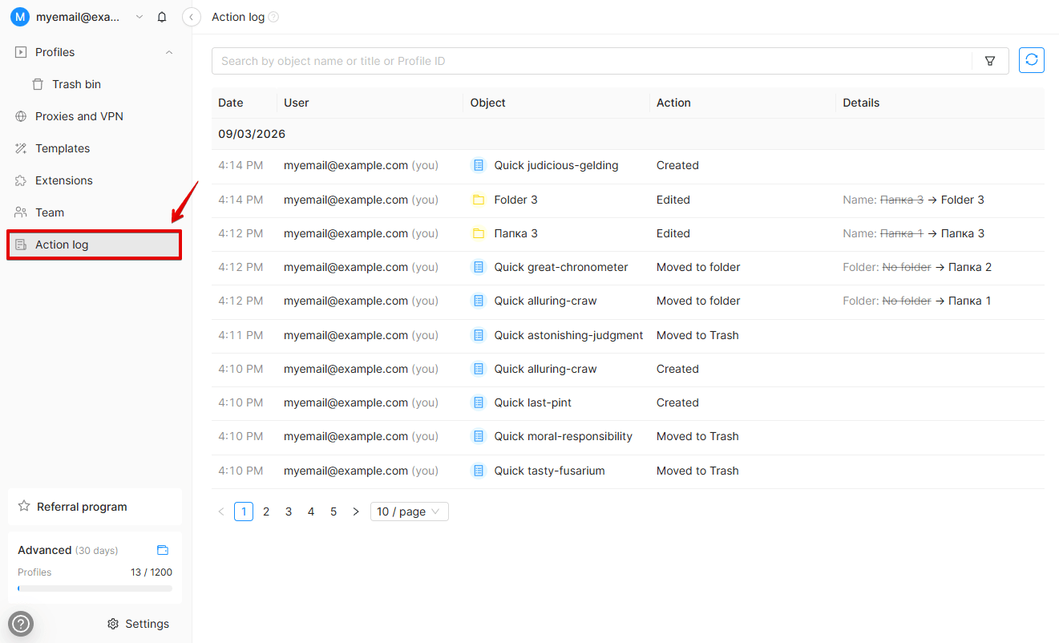
Task: Click the profiles usage progress bar
Action: (x=95, y=588)
